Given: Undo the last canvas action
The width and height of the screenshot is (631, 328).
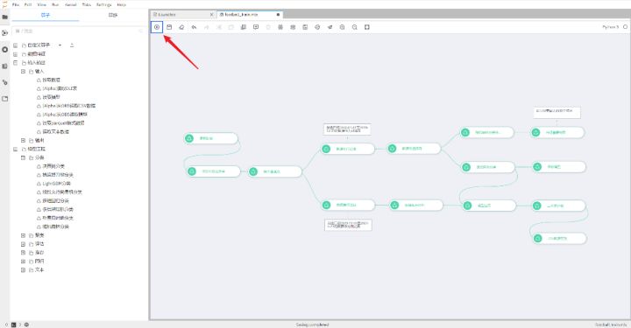Looking at the screenshot, I should click(x=194, y=27).
